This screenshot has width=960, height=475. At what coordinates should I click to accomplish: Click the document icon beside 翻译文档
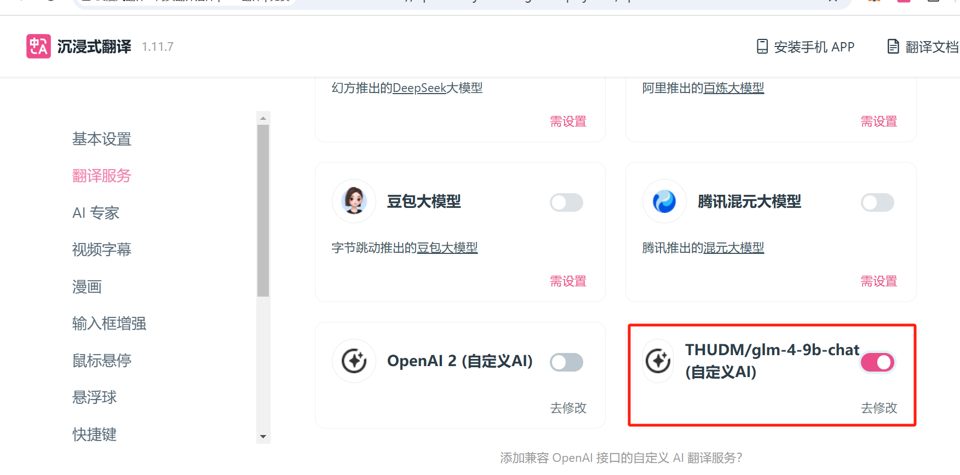click(893, 47)
